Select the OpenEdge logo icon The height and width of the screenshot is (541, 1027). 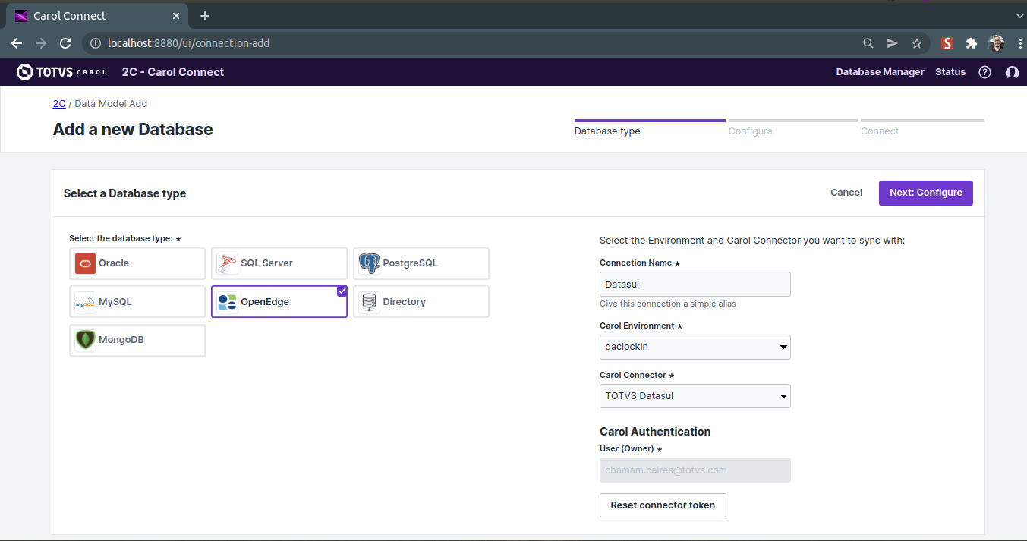[227, 302]
